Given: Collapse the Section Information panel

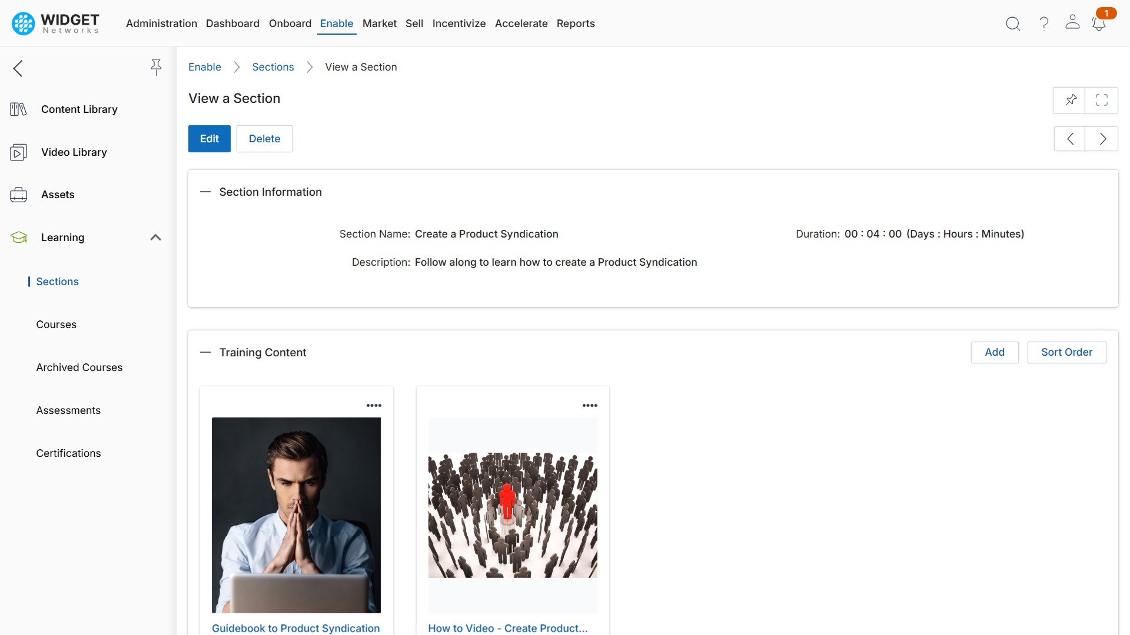Looking at the screenshot, I should tap(205, 192).
